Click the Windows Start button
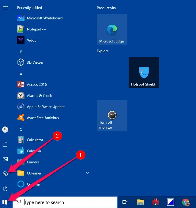This screenshot has width=196, height=208. pyautogui.click(x=5, y=202)
